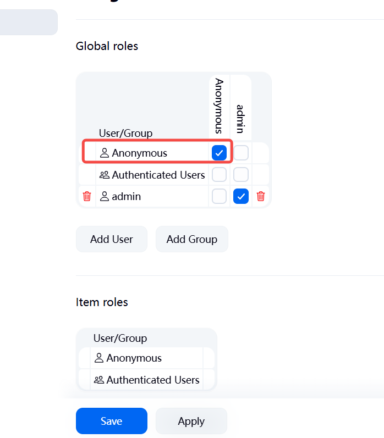Click the right trash icon in admin row

pos(261,196)
